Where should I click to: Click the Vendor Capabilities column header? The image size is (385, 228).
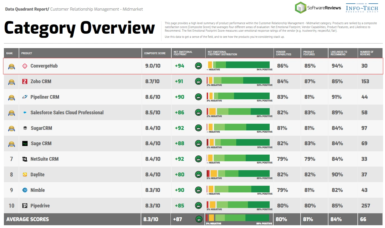[287, 53]
